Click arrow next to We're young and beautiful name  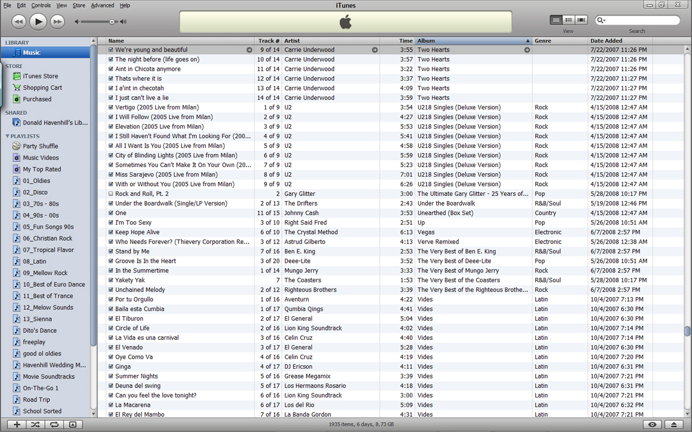[249, 50]
